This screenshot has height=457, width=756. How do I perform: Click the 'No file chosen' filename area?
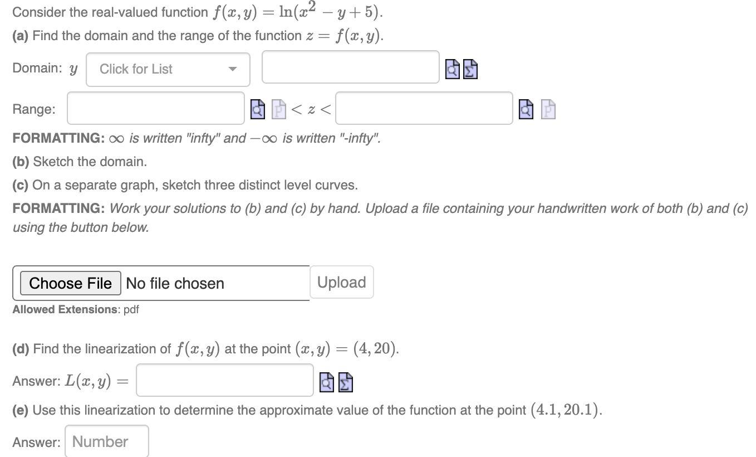[175, 283]
